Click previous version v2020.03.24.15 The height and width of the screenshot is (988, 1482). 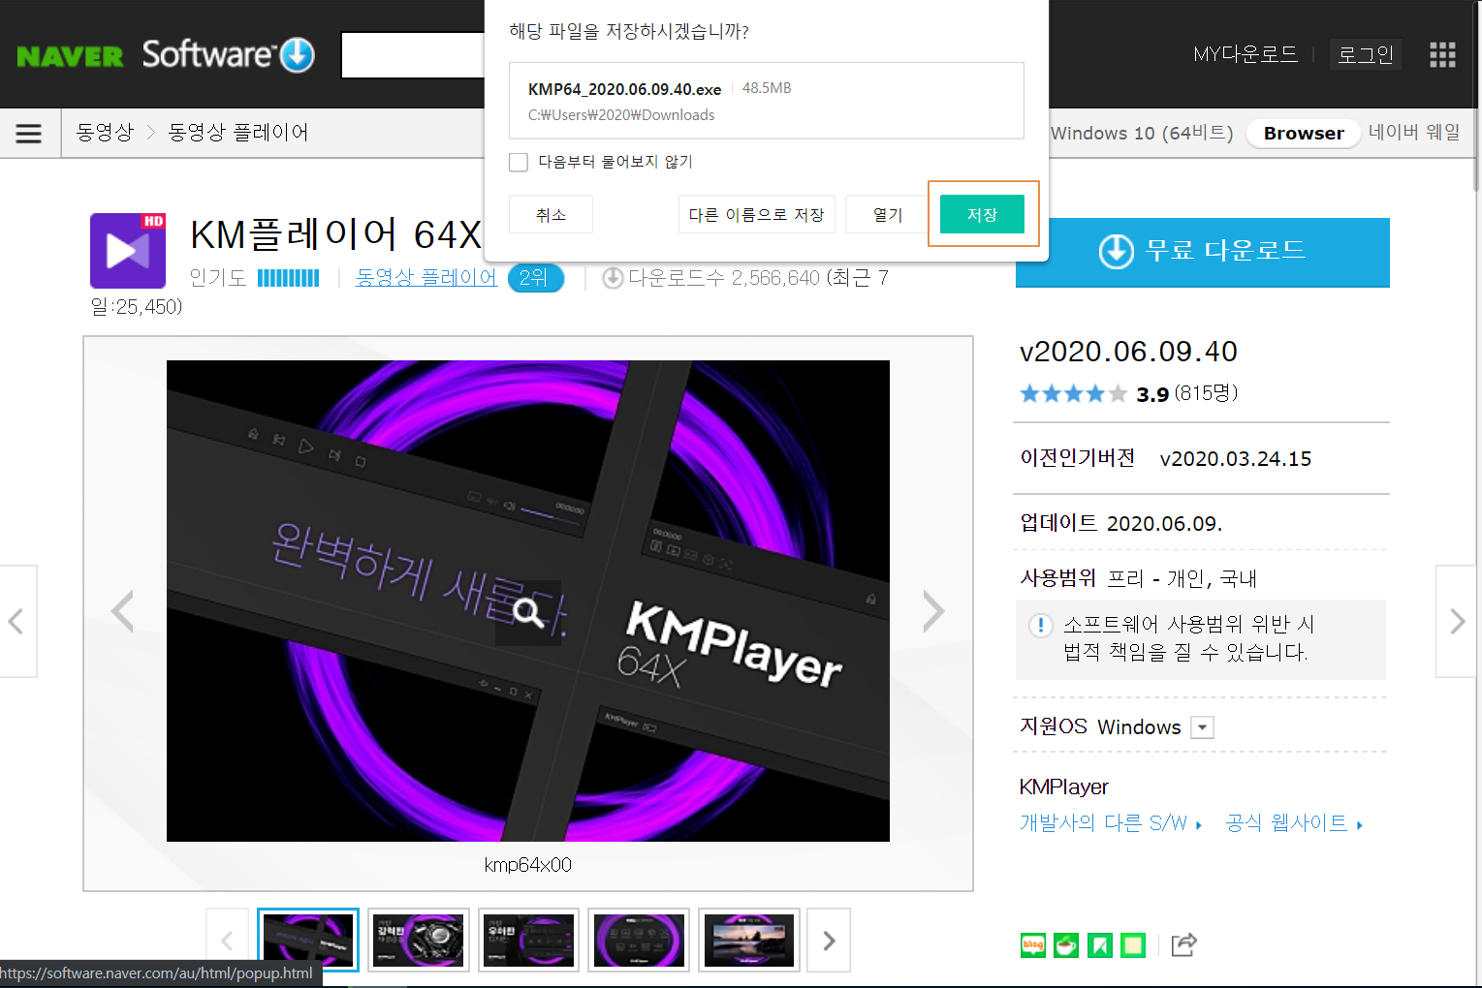click(x=1236, y=459)
